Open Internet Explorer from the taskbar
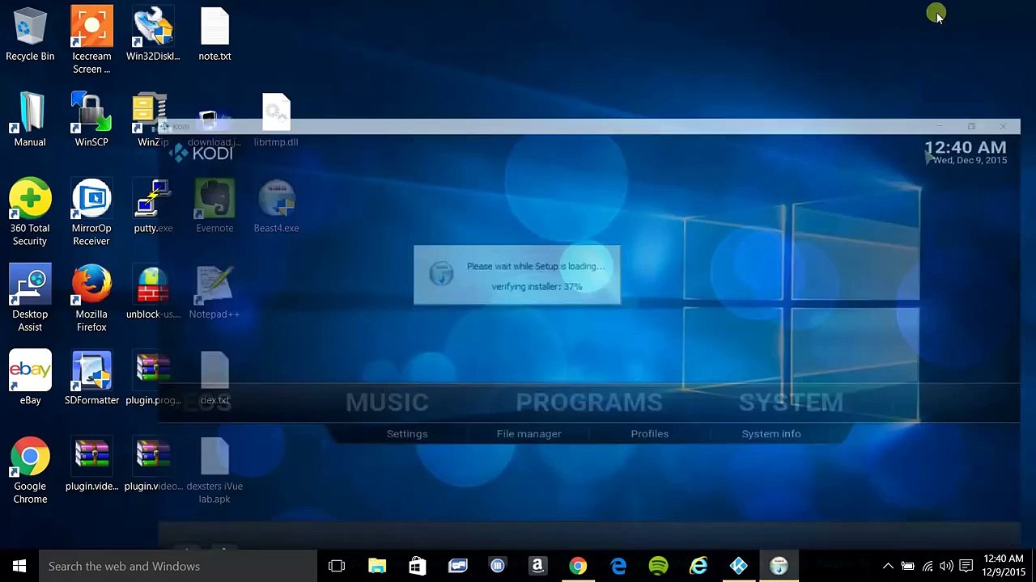The image size is (1036, 582). click(698, 566)
